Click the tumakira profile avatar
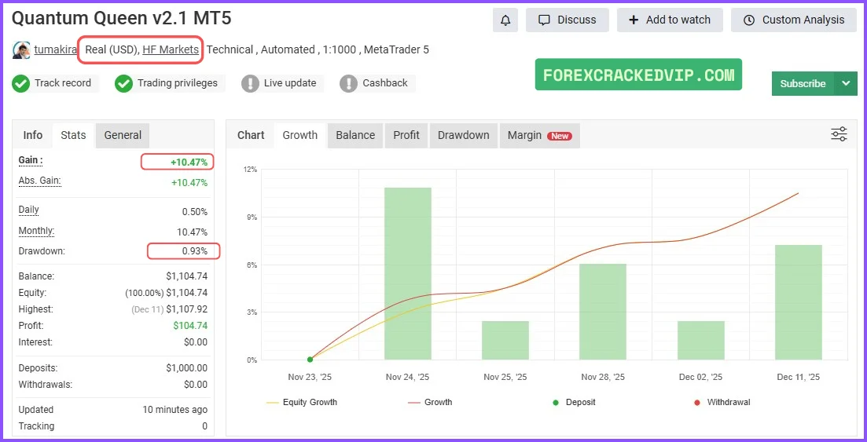Screen dimensions: 867x442 point(21,50)
